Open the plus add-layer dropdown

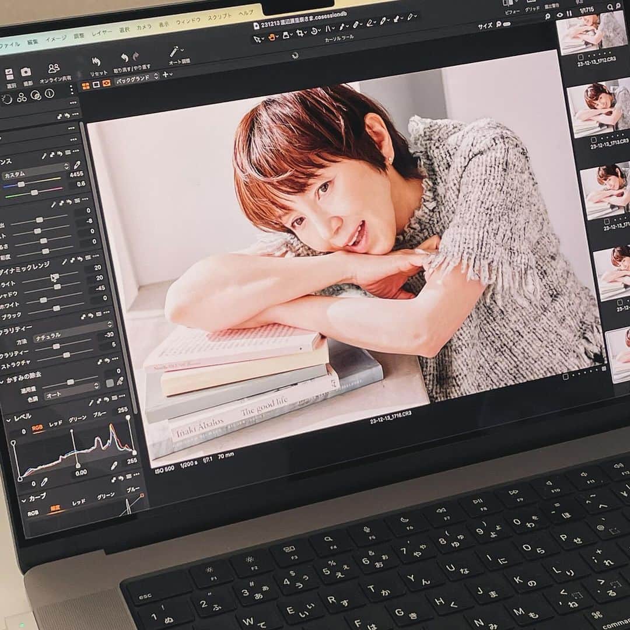[x=167, y=74]
